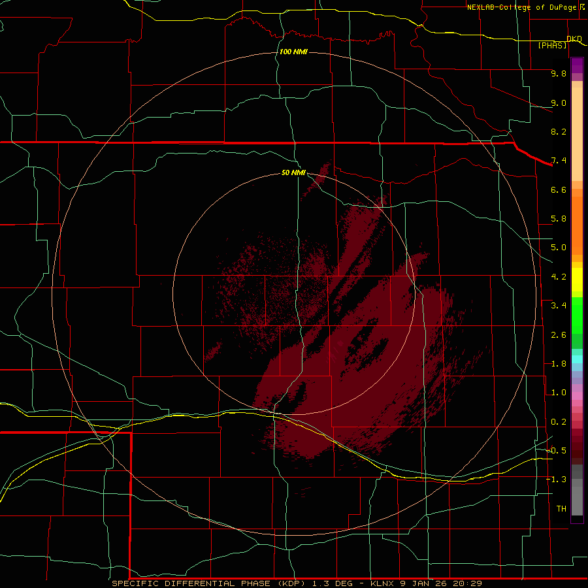Click the 7.4 color scale value

559,161
